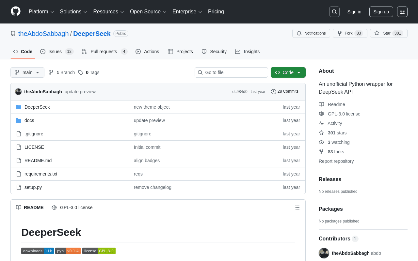Viewport: 418px width, 261px height.
Task: Expand the green Code dropdown
Action: (288, 72)
